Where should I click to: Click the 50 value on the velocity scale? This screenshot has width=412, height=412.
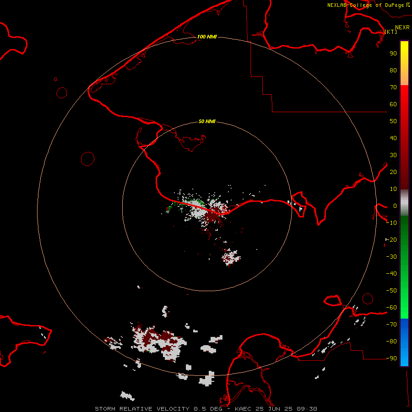coord(393,121)
